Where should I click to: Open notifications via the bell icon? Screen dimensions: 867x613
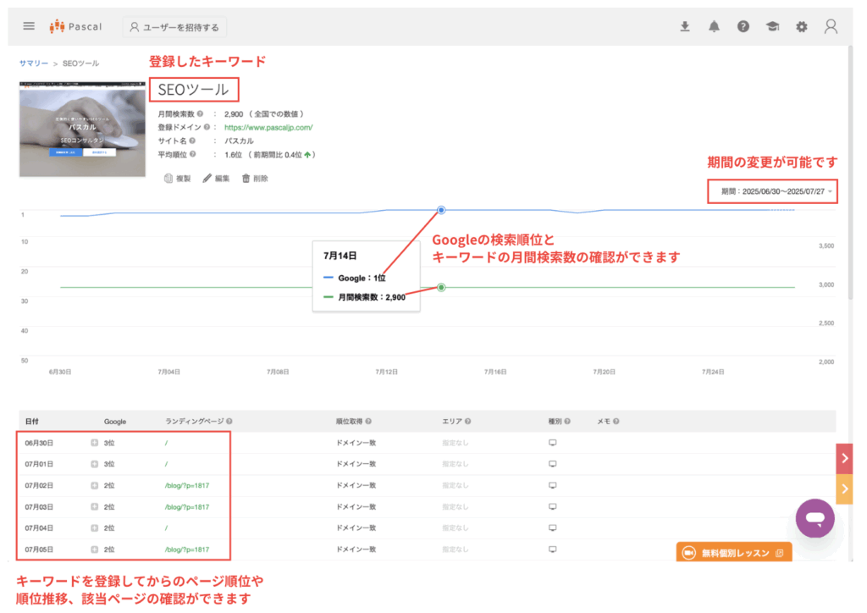coord(714,26)
